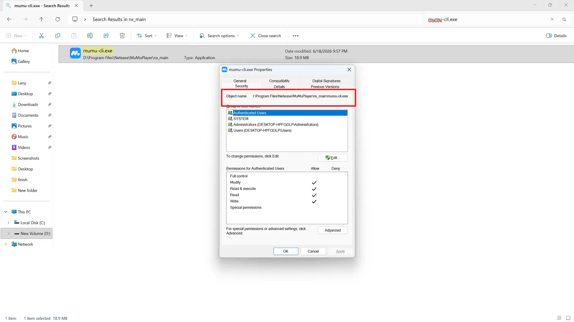Viewport: 574px width, 322px height.
Task: Clear the search box text
Action: [x=552, y=19]
